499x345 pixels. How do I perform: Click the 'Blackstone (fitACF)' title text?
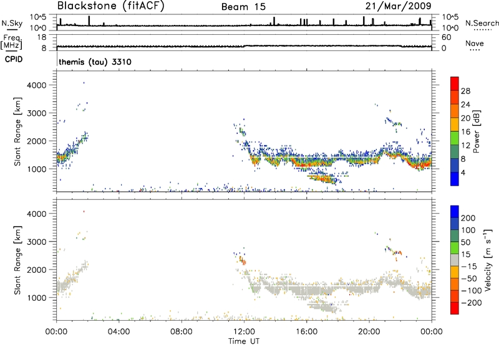pos(111,6)
